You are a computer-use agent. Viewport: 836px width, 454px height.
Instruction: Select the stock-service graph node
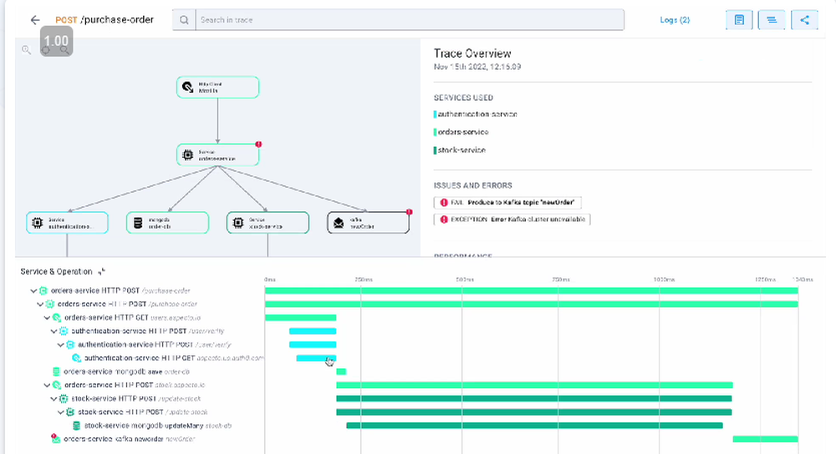click(268, 223)
